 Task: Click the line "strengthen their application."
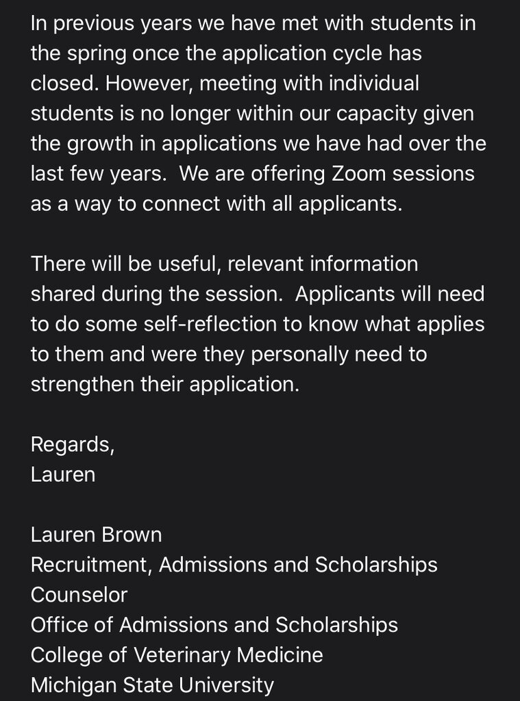[x=165, y=383]
